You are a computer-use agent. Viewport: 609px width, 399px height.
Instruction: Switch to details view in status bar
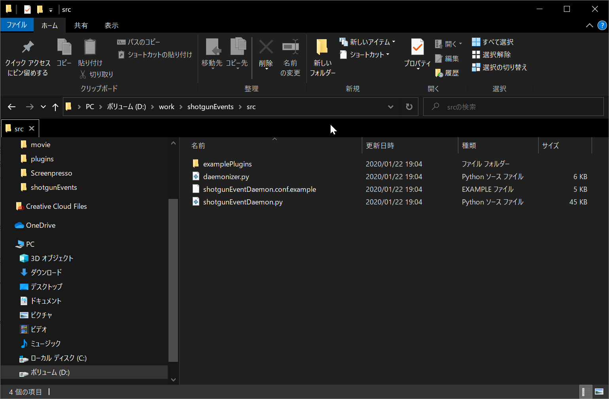[586, 392]
